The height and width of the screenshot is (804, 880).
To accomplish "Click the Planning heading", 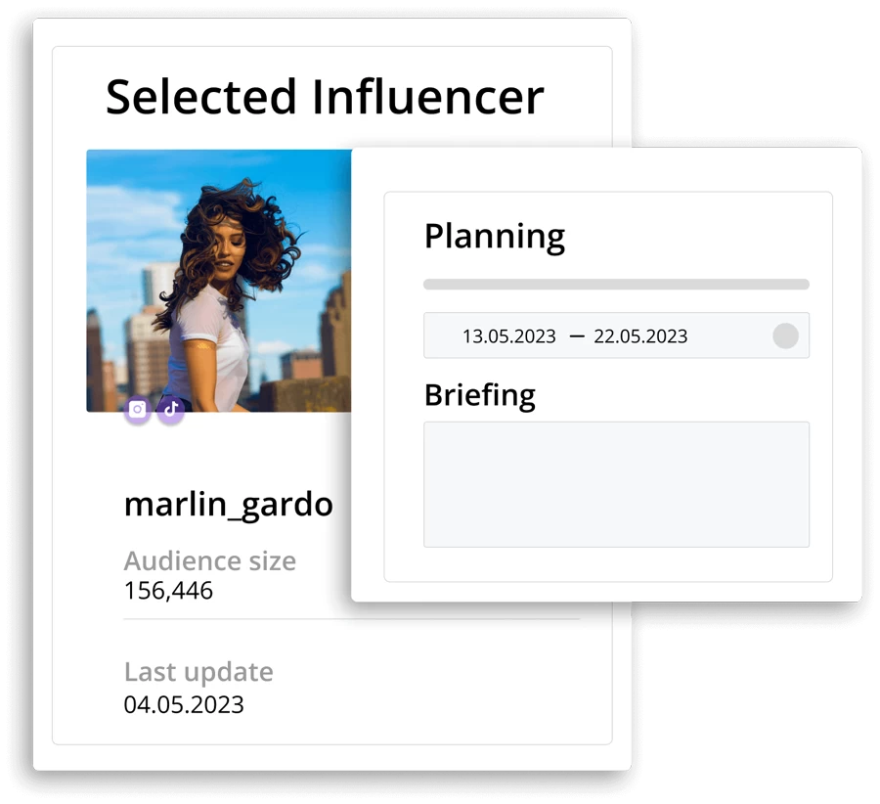I will 495,237.
